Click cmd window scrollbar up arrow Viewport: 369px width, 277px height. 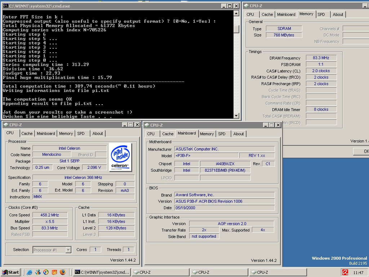pos(236,13)
